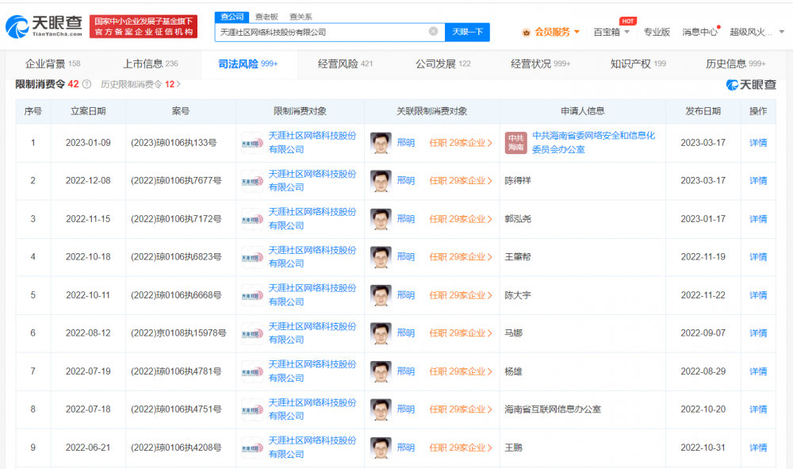Click the 天眼一下 search button

coord(467,32)
